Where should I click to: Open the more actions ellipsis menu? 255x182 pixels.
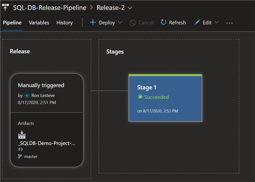(x=229, y=23)
